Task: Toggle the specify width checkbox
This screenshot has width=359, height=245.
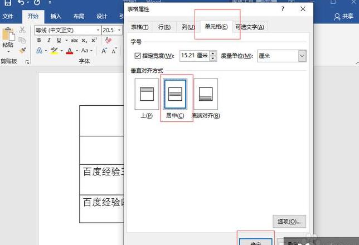Action: click(138, 56)
